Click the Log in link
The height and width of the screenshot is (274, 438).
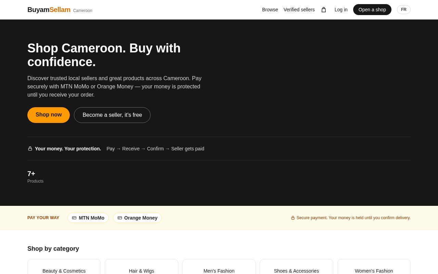[341, 10]
